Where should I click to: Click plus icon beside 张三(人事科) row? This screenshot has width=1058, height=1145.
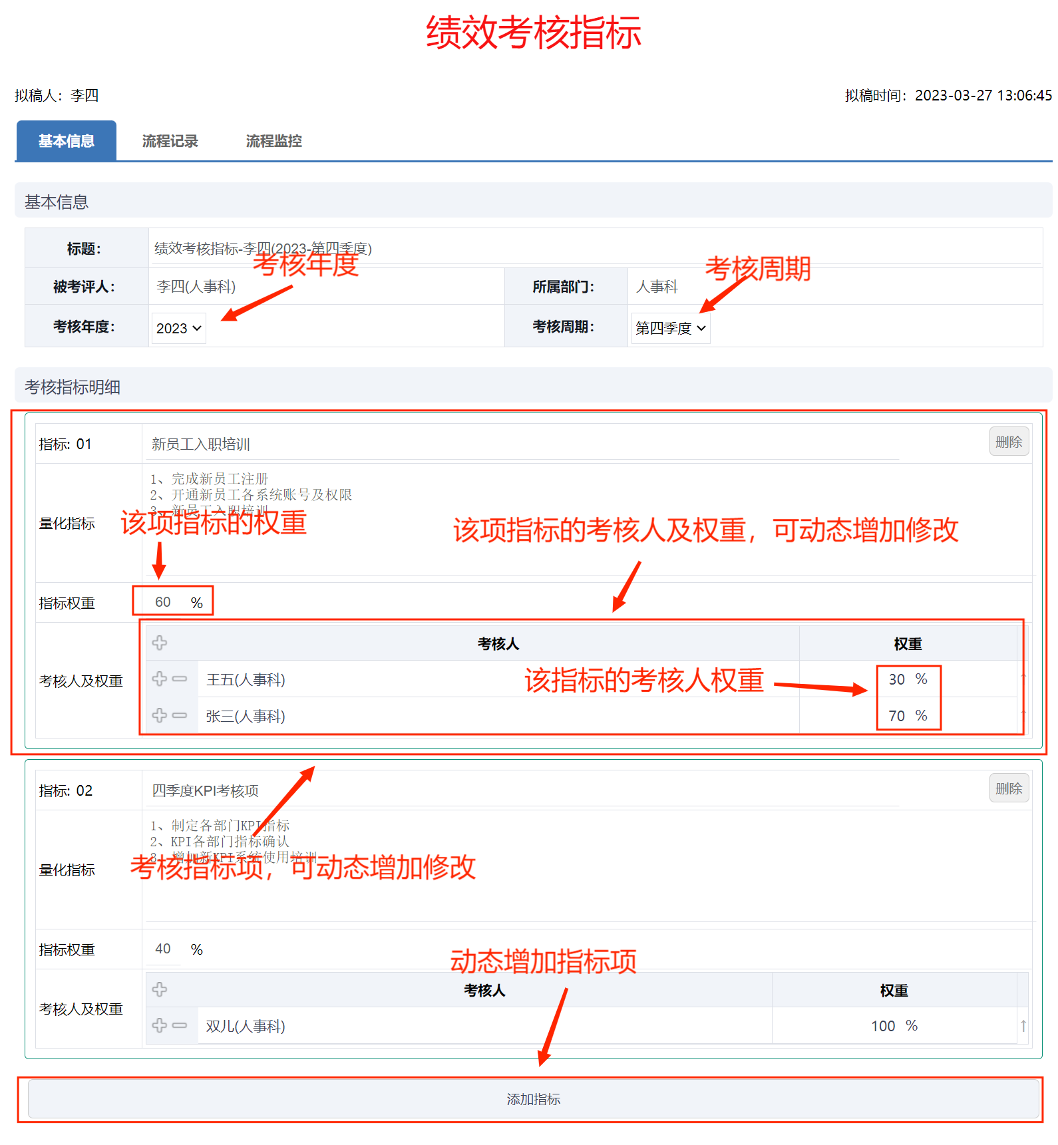tap(160, 715)
